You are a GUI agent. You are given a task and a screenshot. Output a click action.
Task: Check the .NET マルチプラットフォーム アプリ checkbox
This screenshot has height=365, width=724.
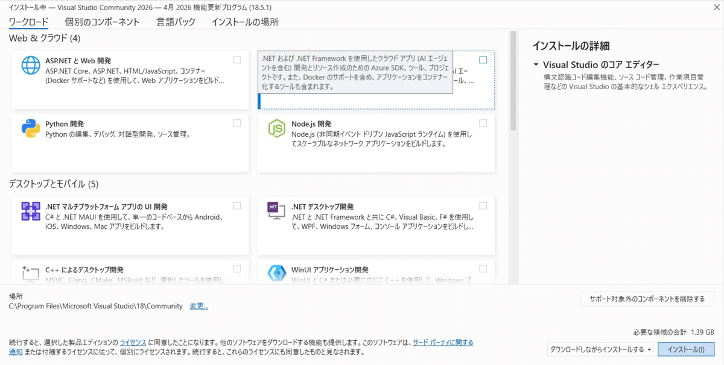[x=237, y=206]
